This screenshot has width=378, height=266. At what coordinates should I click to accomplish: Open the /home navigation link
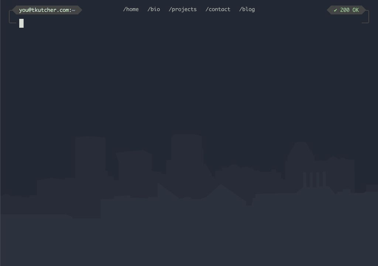coord(131,9)
